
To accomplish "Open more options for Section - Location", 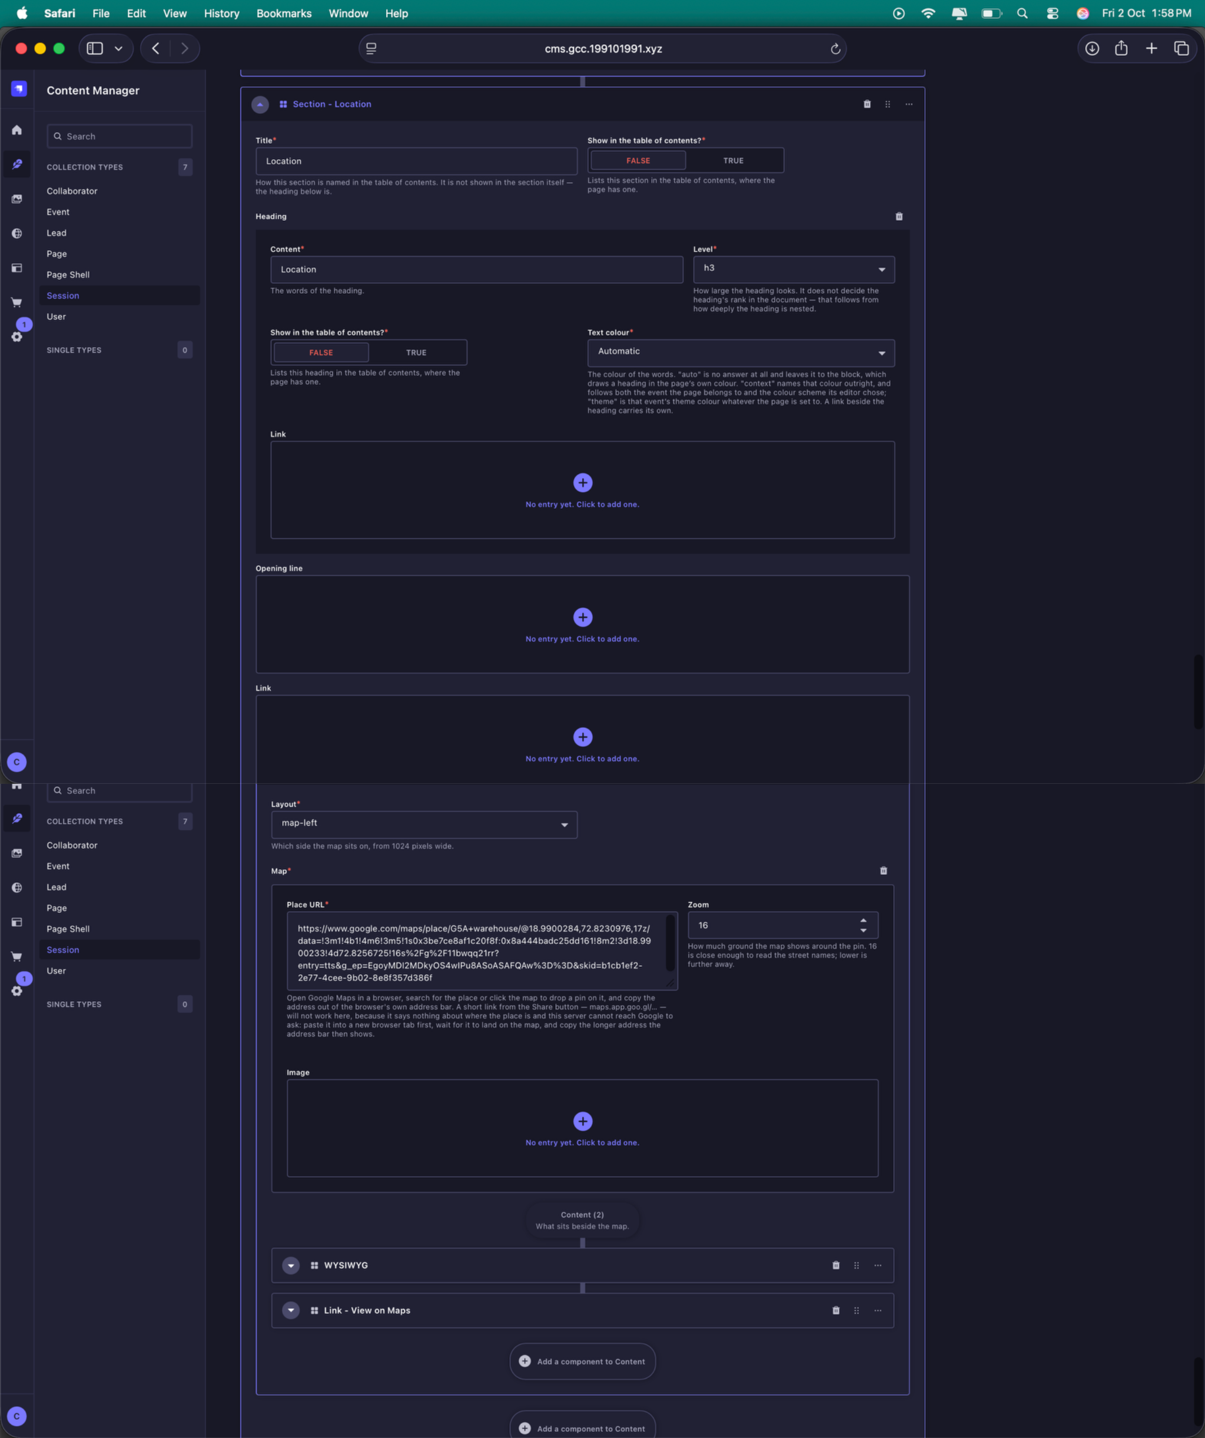I will point(908,104).
